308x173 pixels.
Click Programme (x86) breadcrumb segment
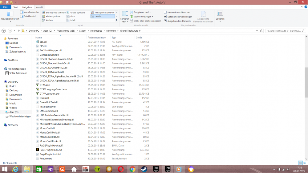tap(66, 31)
